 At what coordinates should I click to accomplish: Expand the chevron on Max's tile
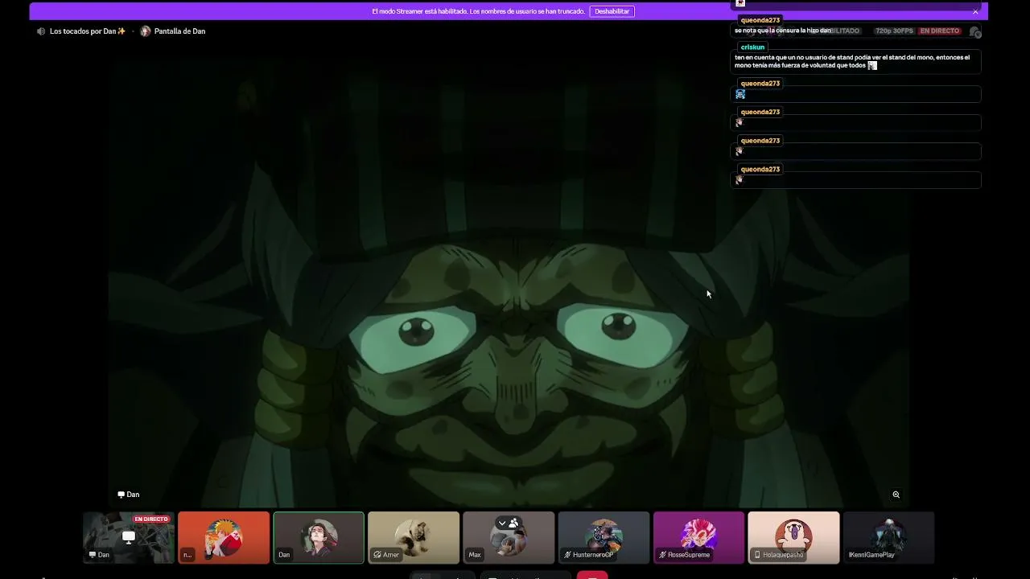[x=502, y=523]
